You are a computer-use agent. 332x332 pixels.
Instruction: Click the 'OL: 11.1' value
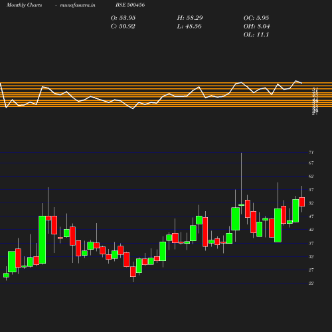click(256, 35)
